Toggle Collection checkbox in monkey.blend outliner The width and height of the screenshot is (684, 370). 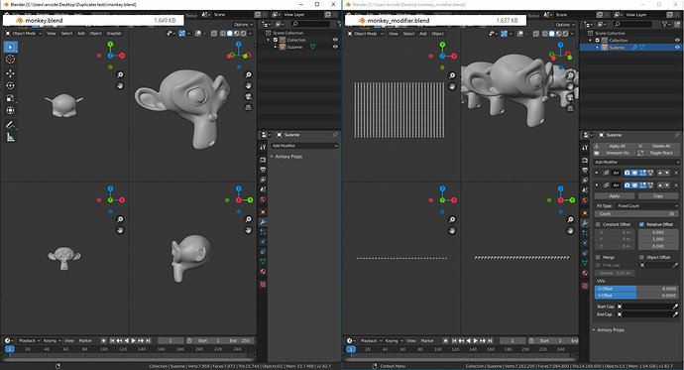[x=276, y=40]
